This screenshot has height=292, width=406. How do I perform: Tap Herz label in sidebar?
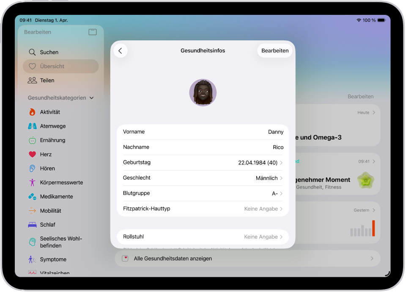[x=46, y=154]
